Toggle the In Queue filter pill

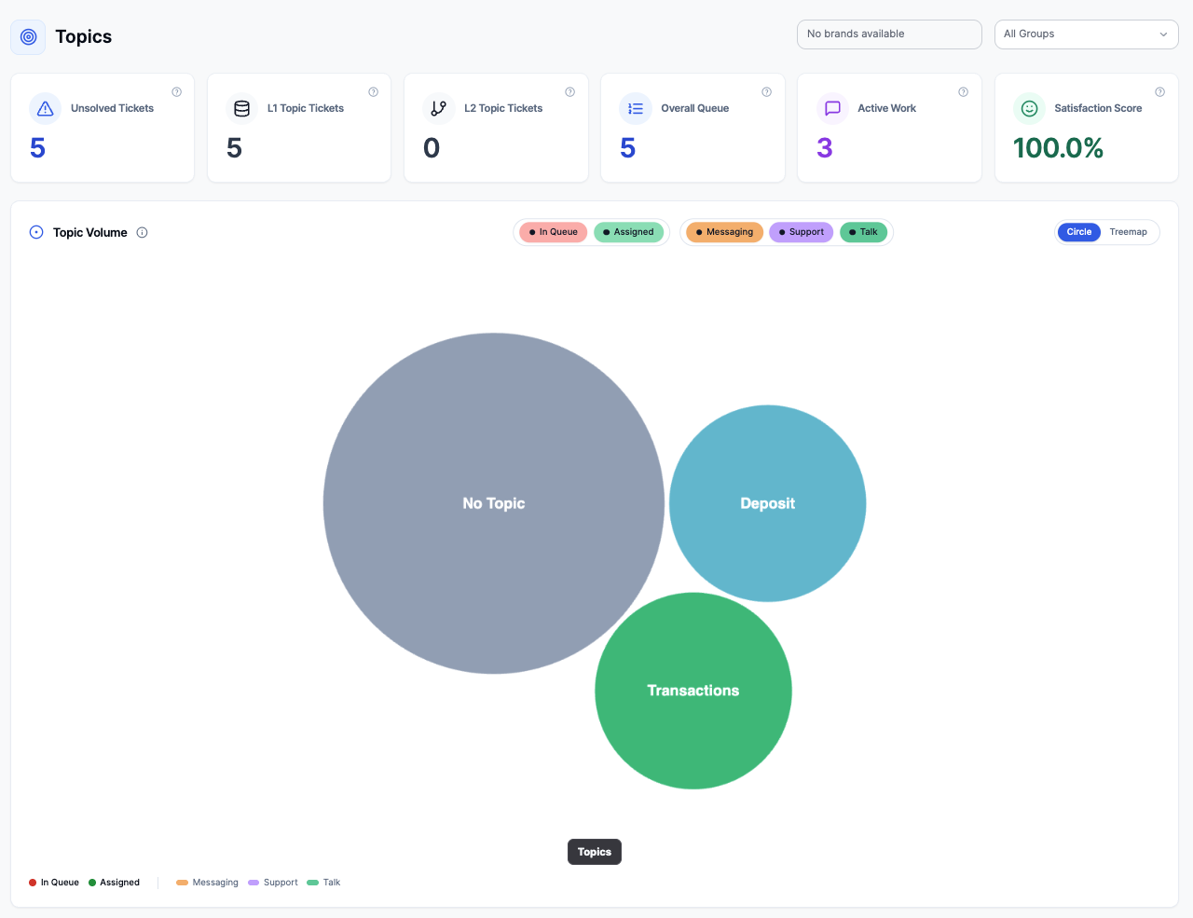point(554,232)
